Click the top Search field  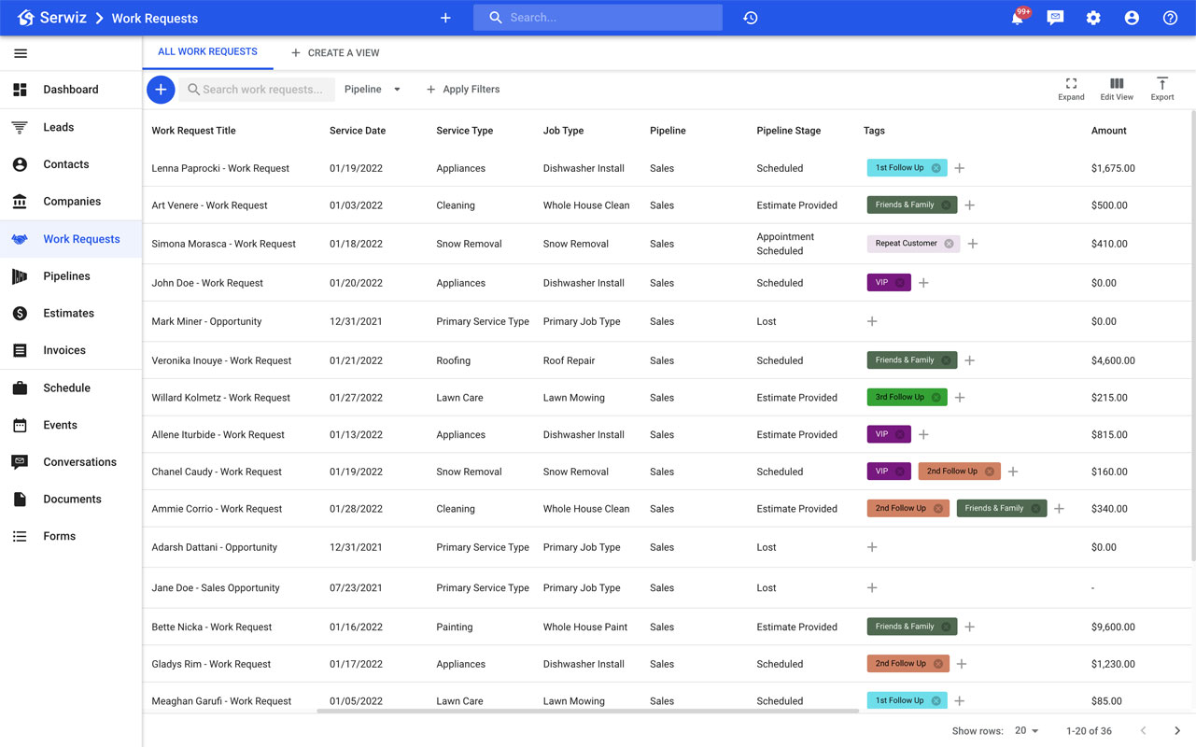598,18
